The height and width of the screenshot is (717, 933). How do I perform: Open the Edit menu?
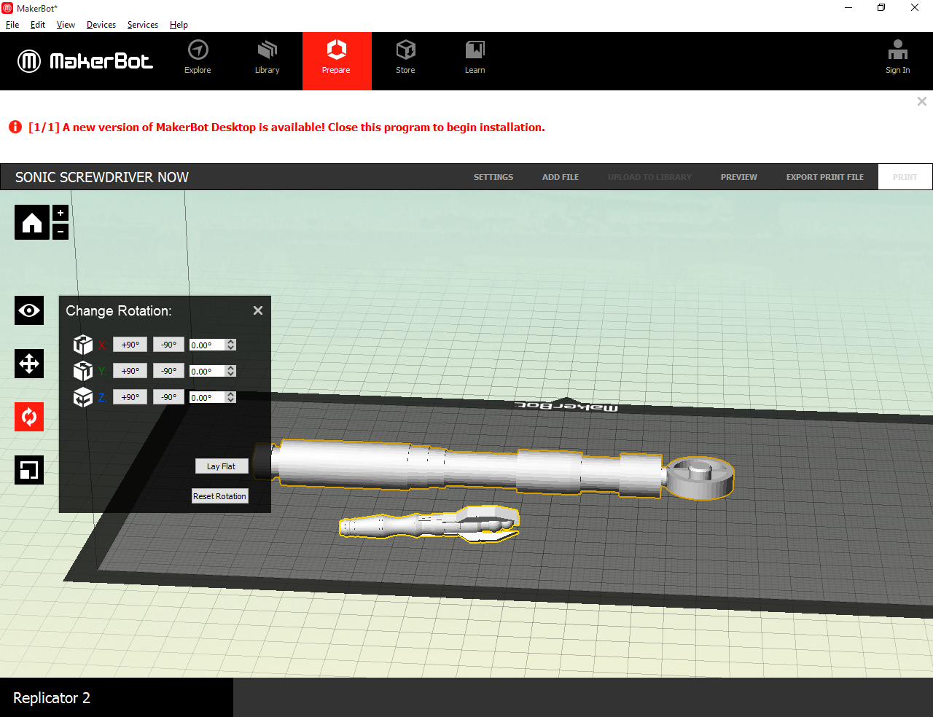38,25
